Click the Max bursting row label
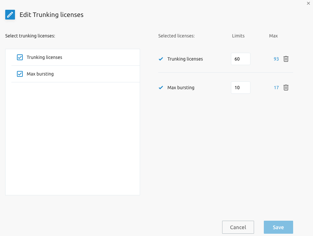Screen dimensions: 313x236 point(180,88)
